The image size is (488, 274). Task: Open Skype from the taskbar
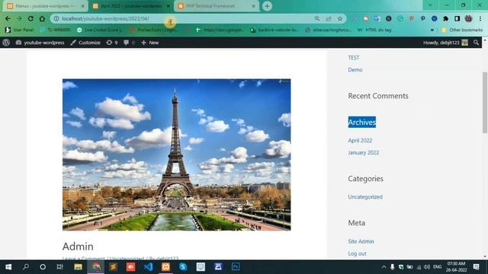[183, 267]
